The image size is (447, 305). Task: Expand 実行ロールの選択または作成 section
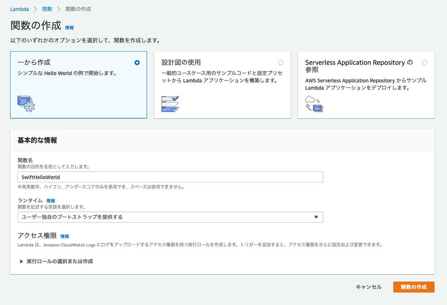click(x=56, y=261)
